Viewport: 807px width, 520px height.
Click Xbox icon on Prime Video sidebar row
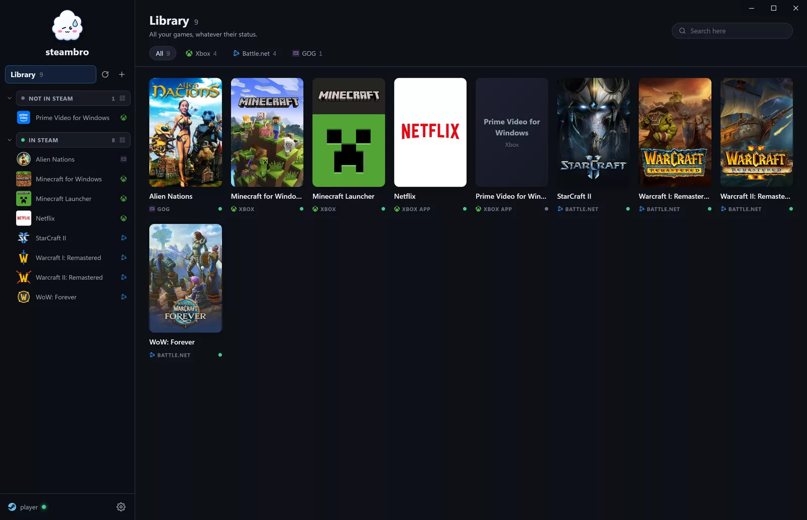click(x=124, y=118)
